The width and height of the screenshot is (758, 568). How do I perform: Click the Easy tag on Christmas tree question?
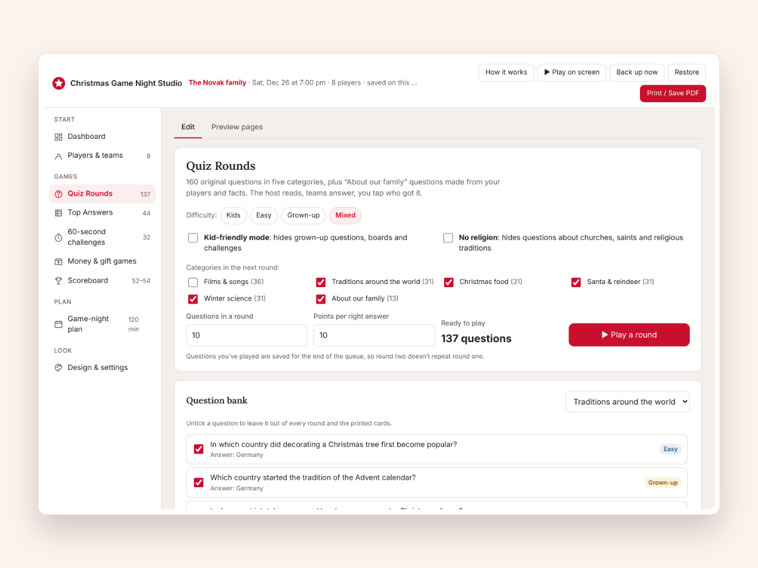[670, 449]
